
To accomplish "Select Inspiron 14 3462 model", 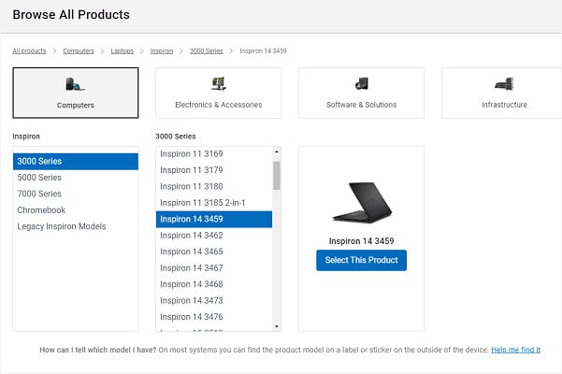I will tap(214, 236).
